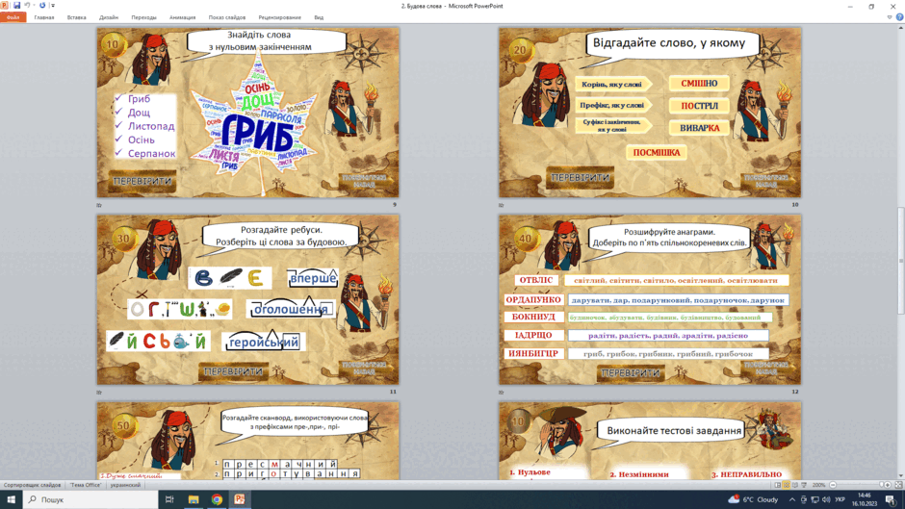This screenshot has width=905, height=509.
Task: Open the clock showing 14:46
Action: tap(864, 499)
